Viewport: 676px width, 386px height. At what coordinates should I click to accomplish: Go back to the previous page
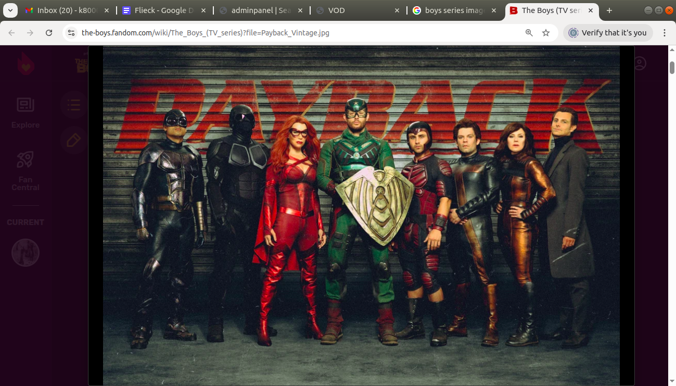[x=12, y=33]
